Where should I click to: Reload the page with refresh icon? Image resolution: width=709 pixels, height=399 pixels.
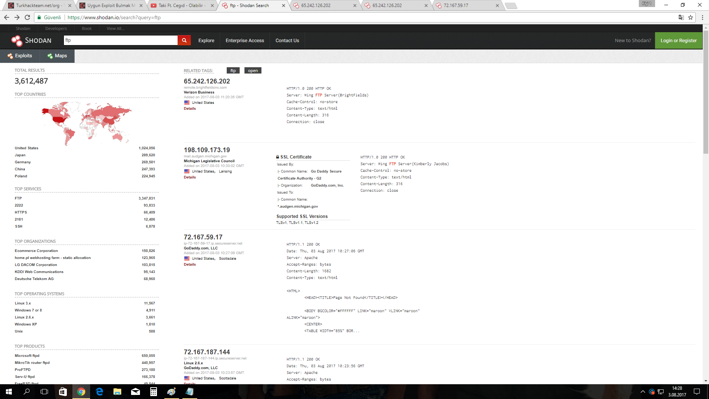point(27,17)
